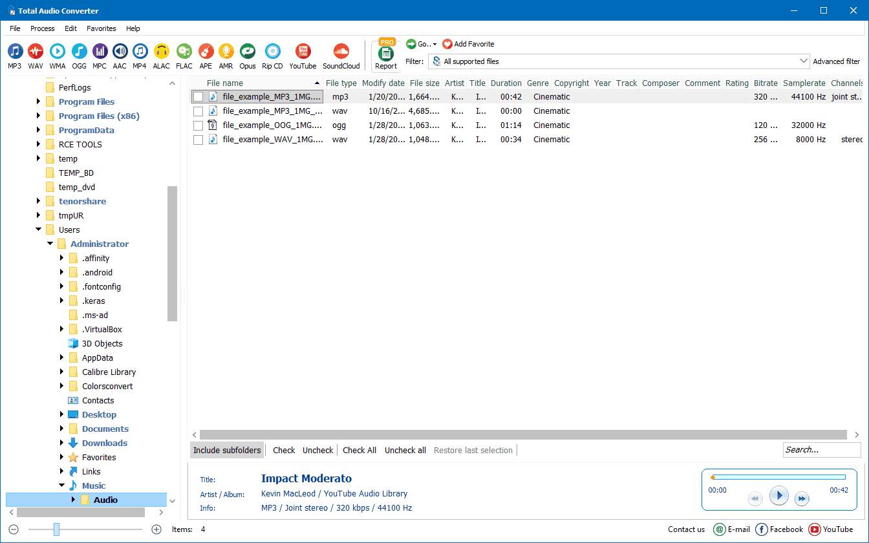This screenshot has height=543, width=869.
Task: Click the player progress bar
Action: (x=778, y=477)
